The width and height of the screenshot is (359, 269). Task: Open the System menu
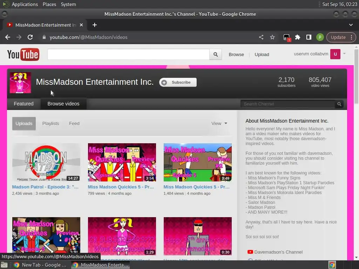coord(68,4)
